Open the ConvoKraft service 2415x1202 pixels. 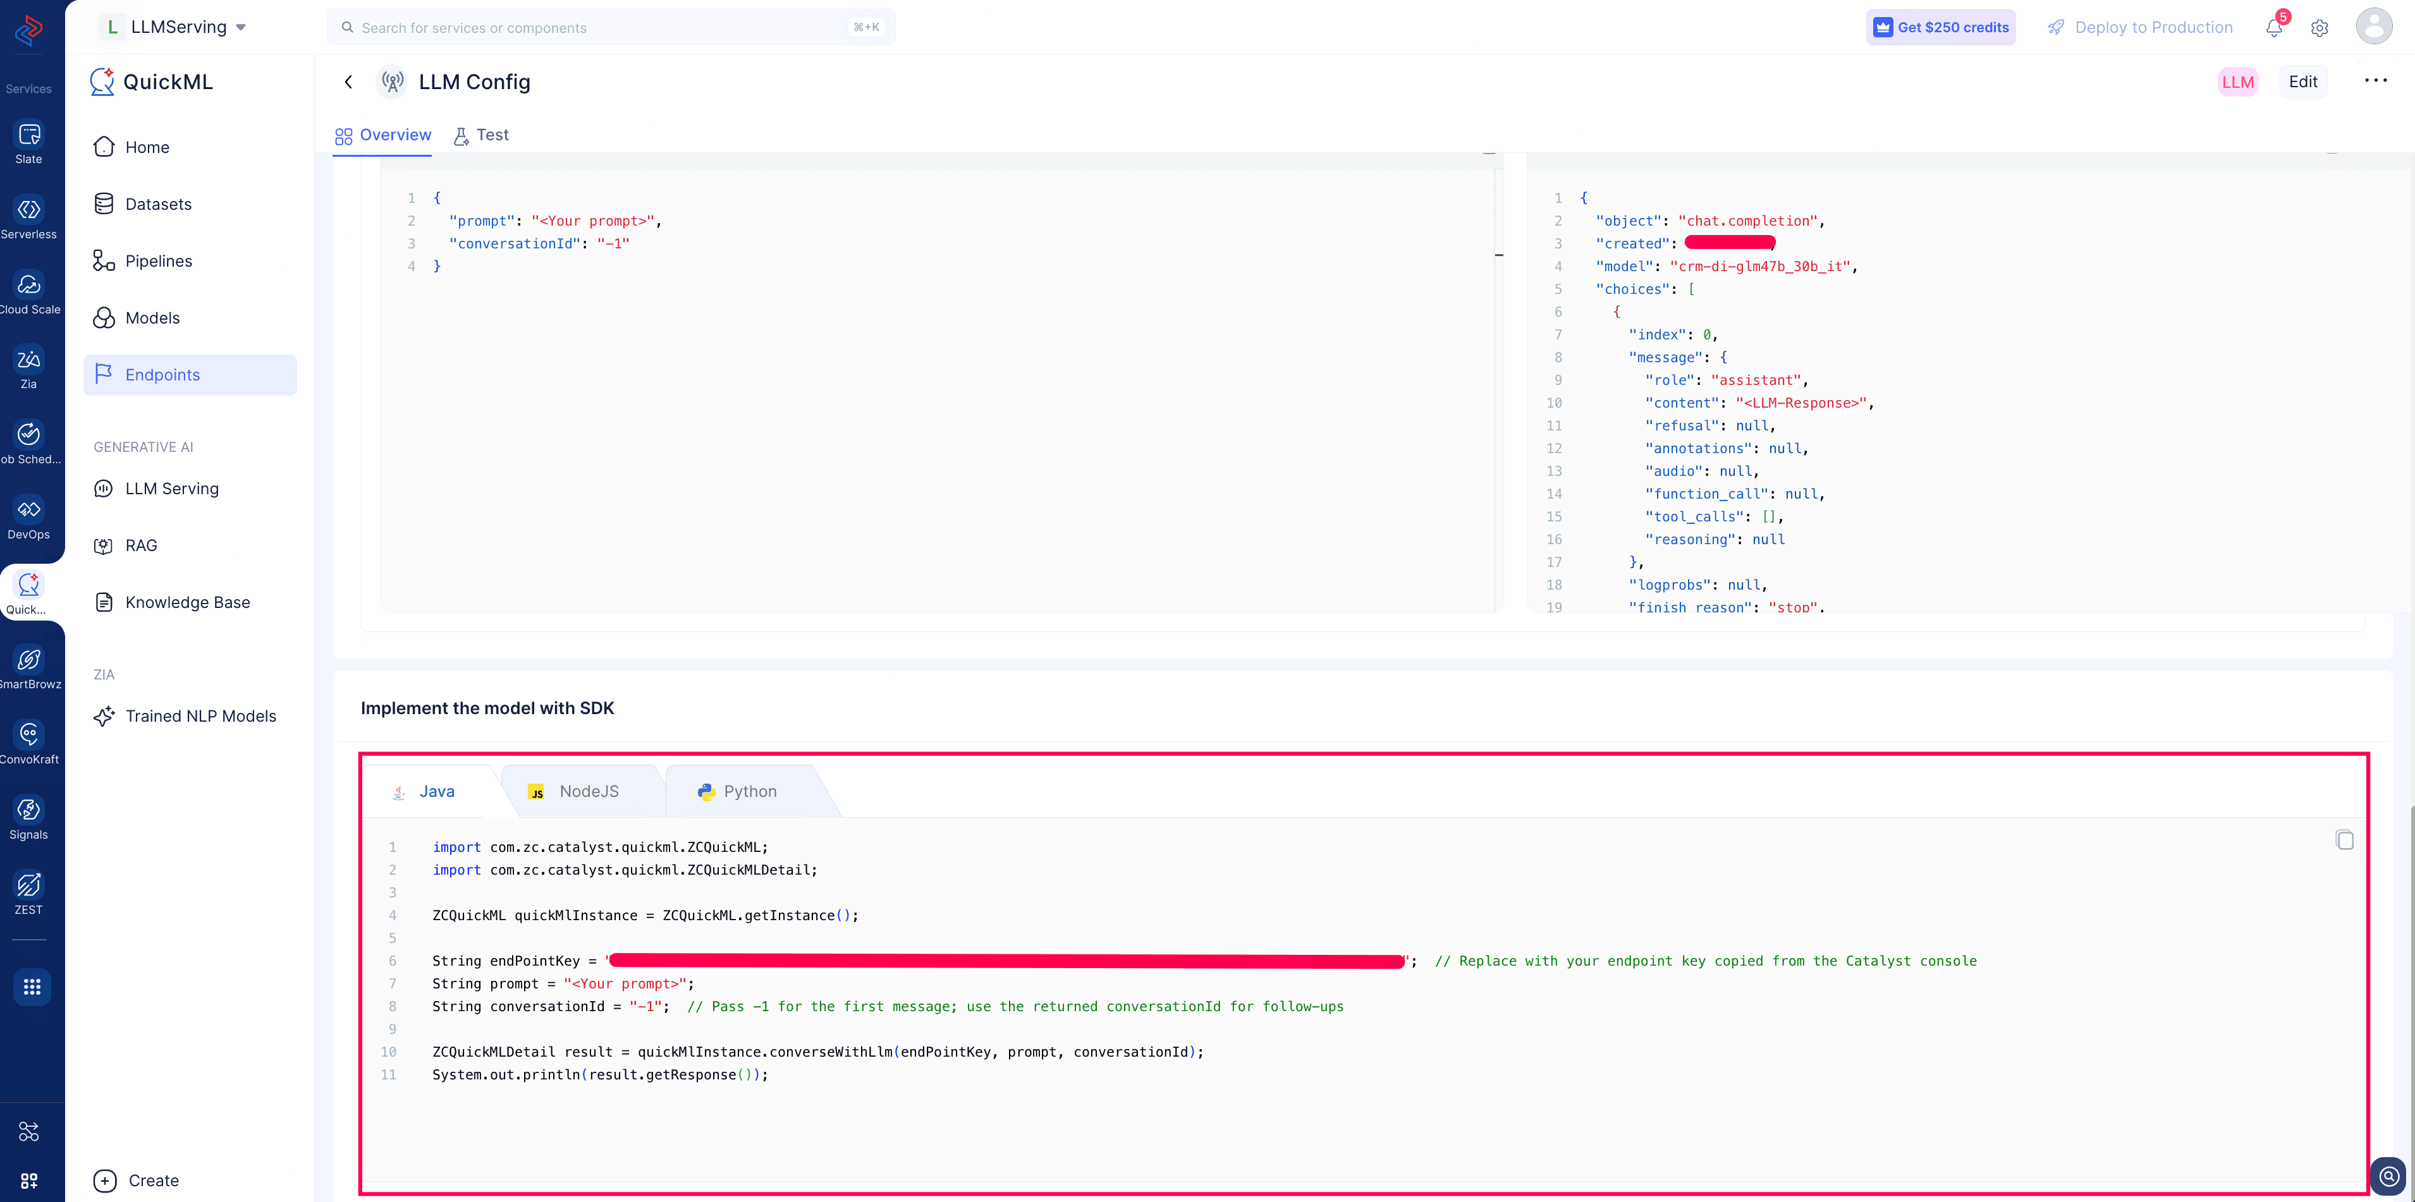pyautogui.click(x=29, y=743)
